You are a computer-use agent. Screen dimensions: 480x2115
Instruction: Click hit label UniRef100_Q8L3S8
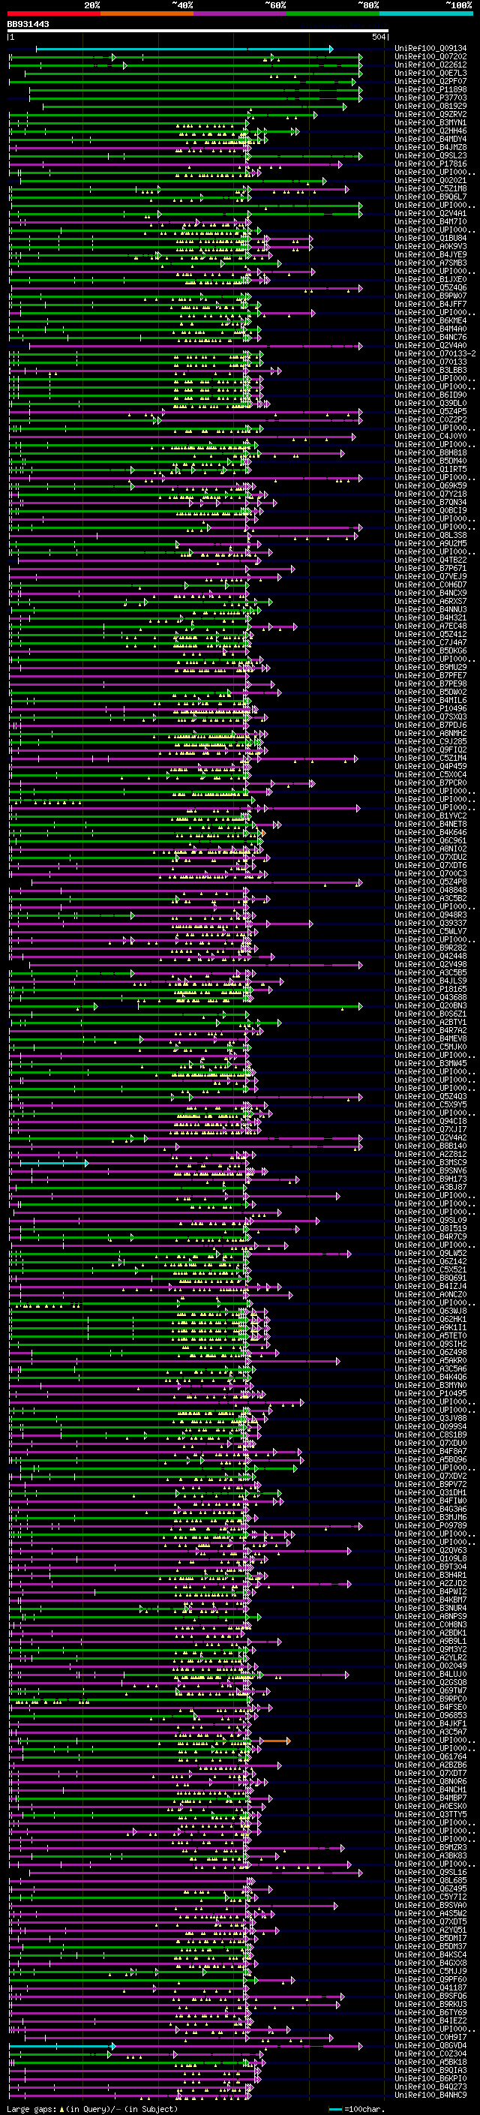[430, 534]
